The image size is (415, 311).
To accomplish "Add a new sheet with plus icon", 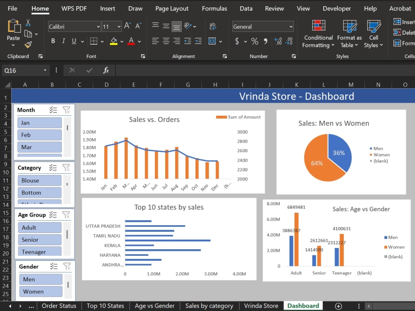I will click(338, 306).
